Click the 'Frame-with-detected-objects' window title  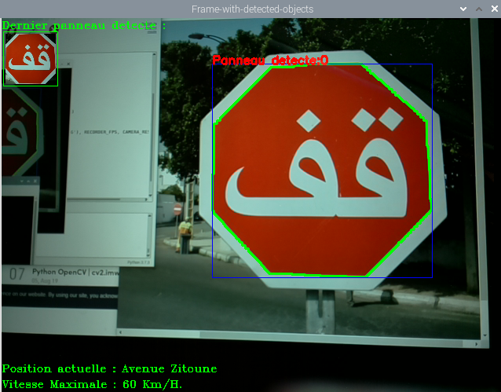point(252,9)
